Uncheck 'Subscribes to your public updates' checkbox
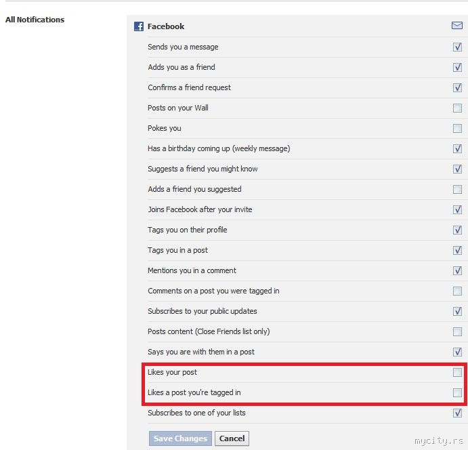Viewport: 468px width, 450px height. point(457,311)
